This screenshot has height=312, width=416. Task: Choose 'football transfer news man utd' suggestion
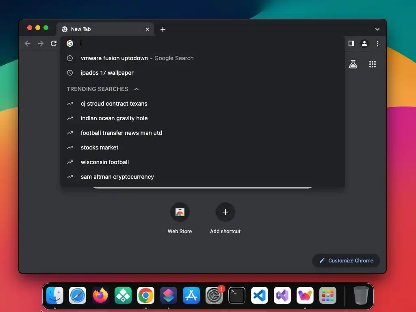(x=202, y=133)
